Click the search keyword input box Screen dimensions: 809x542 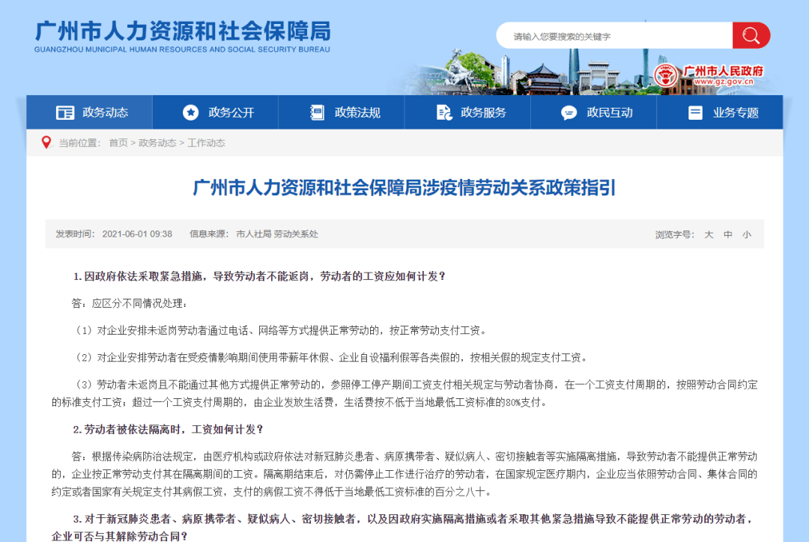click(x=614, y=35)
